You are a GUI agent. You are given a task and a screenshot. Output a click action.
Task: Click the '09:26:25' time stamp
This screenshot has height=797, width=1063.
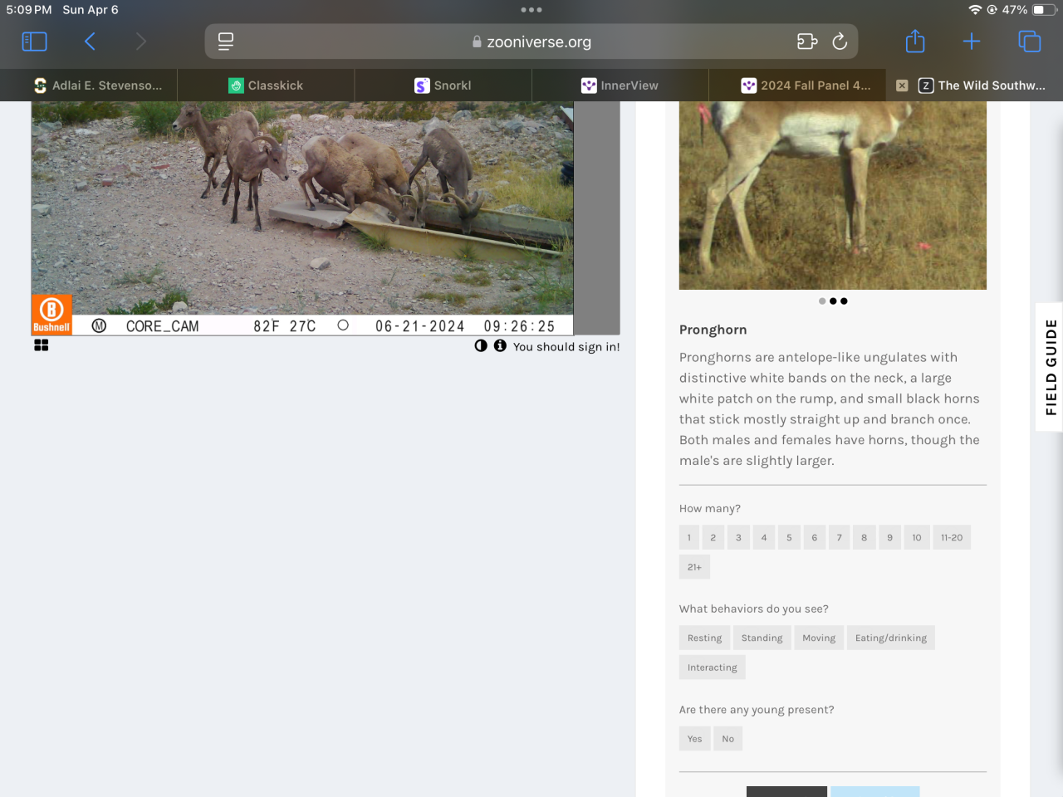coord(519,326)
